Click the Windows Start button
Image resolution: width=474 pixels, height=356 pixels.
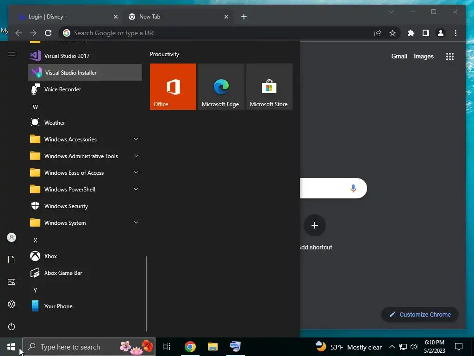(11, 347)
